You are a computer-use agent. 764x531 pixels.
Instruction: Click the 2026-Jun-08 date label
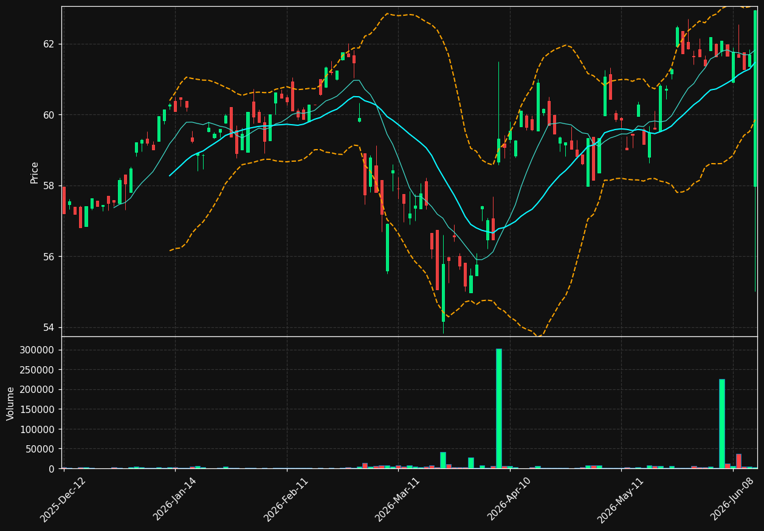click(732, 499)
